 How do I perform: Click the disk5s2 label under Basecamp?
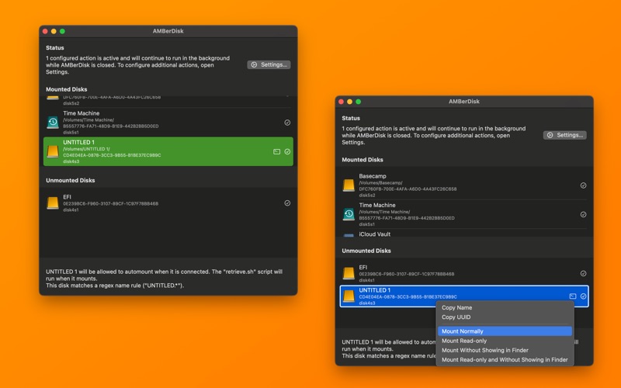(x=366, y=196)
